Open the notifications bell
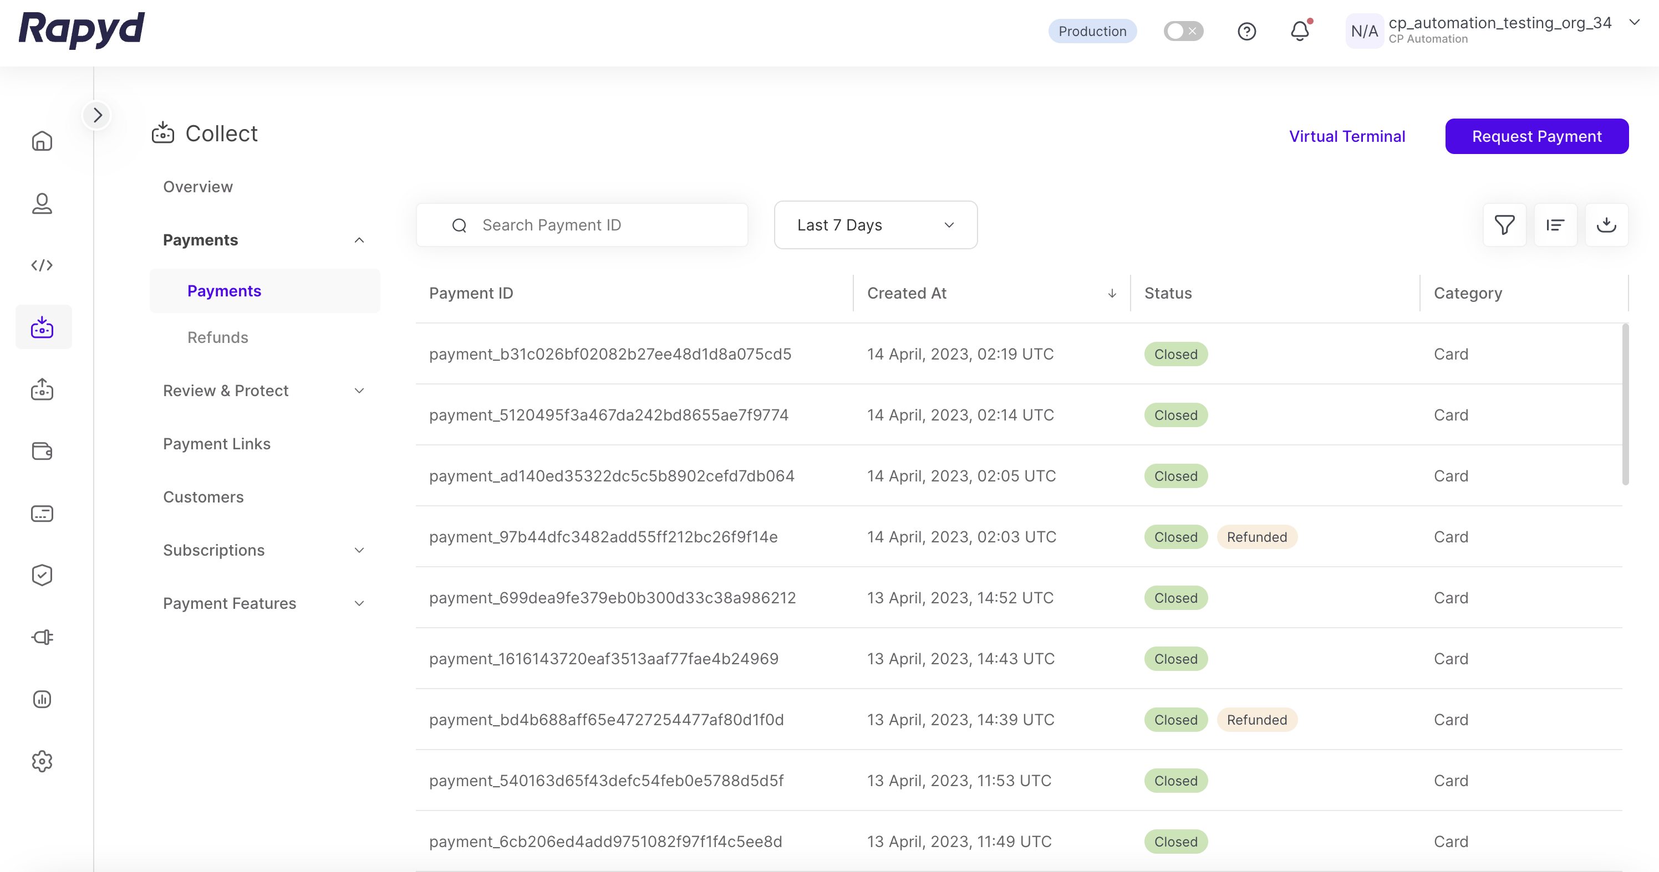 (x=1300, y=31)
